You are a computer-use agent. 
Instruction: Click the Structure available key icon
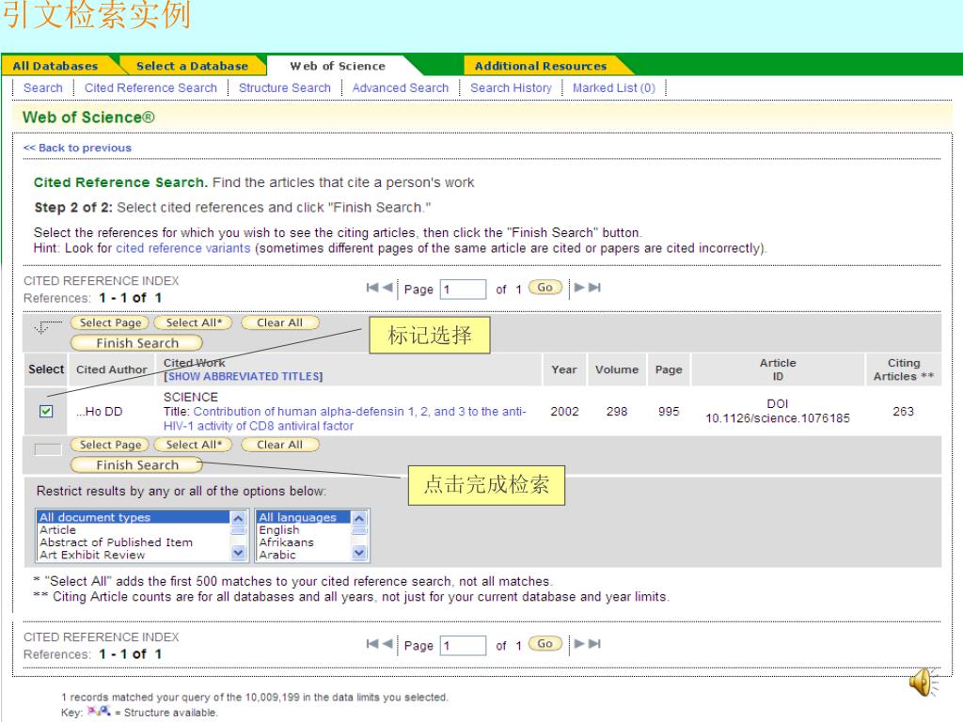98,712
